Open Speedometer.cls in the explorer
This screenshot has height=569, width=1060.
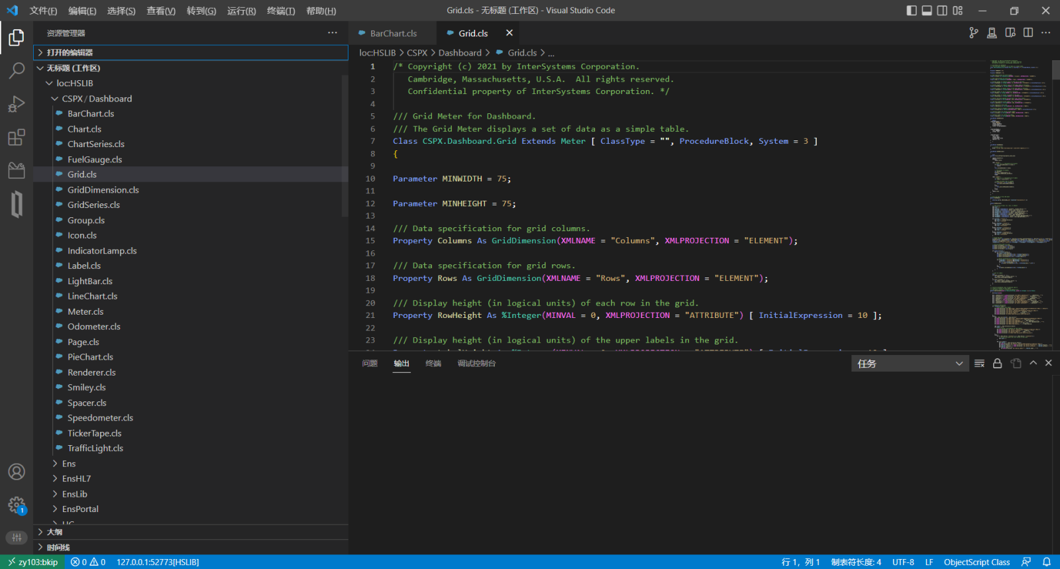(100, 418)
